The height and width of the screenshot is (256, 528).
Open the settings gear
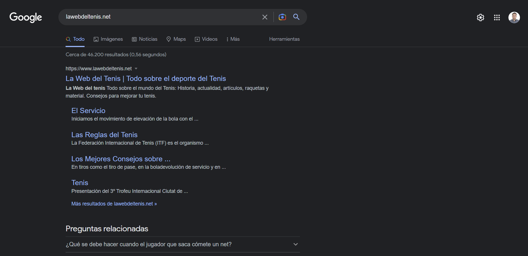tap(481, 18)
